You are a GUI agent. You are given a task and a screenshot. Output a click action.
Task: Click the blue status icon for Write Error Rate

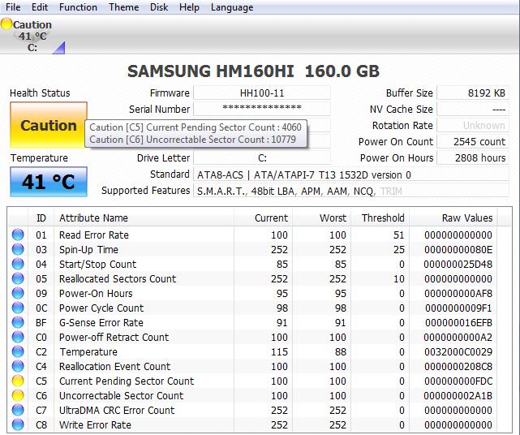18,424
